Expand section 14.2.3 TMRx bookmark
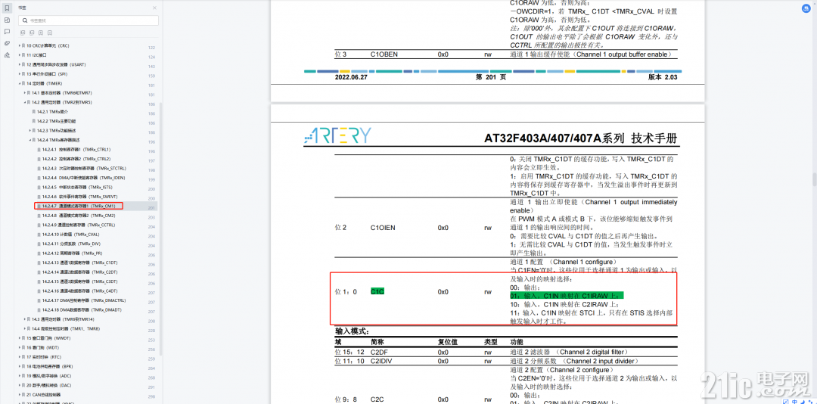 [30, 130]
